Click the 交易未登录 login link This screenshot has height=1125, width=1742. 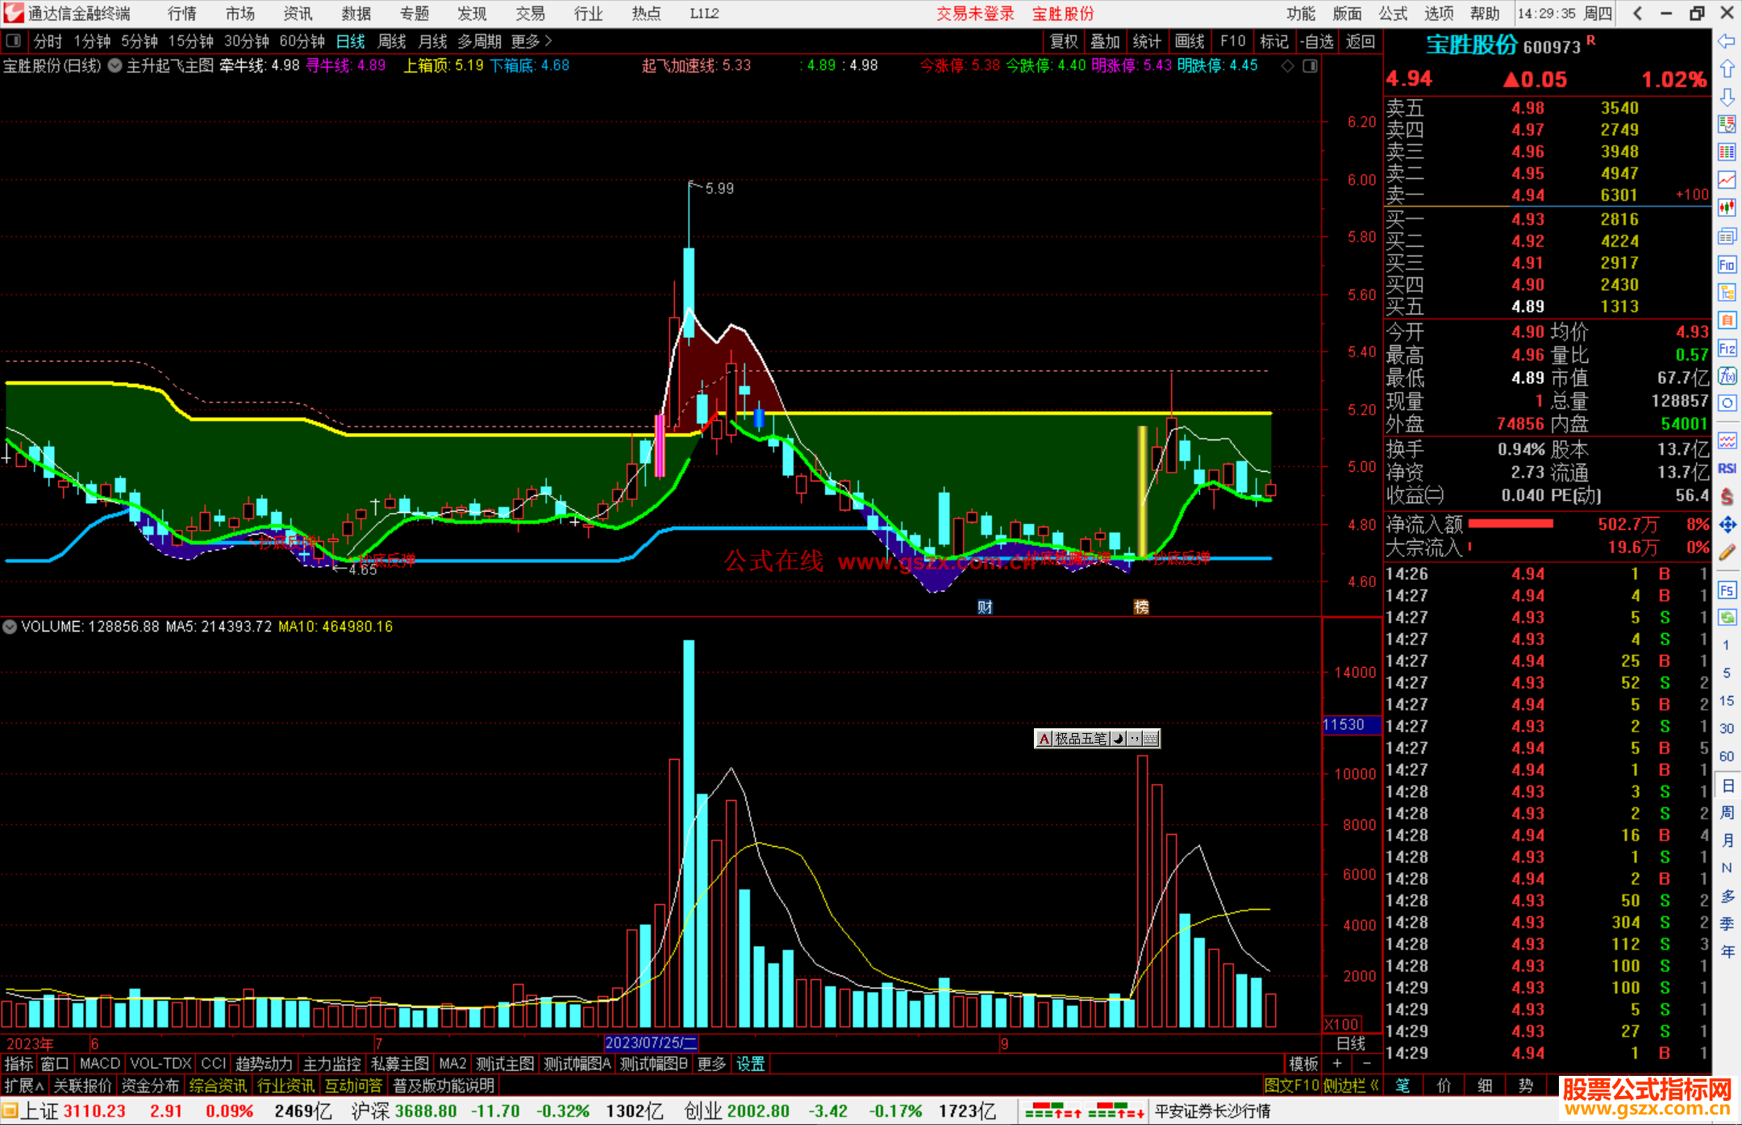point(975,13)
